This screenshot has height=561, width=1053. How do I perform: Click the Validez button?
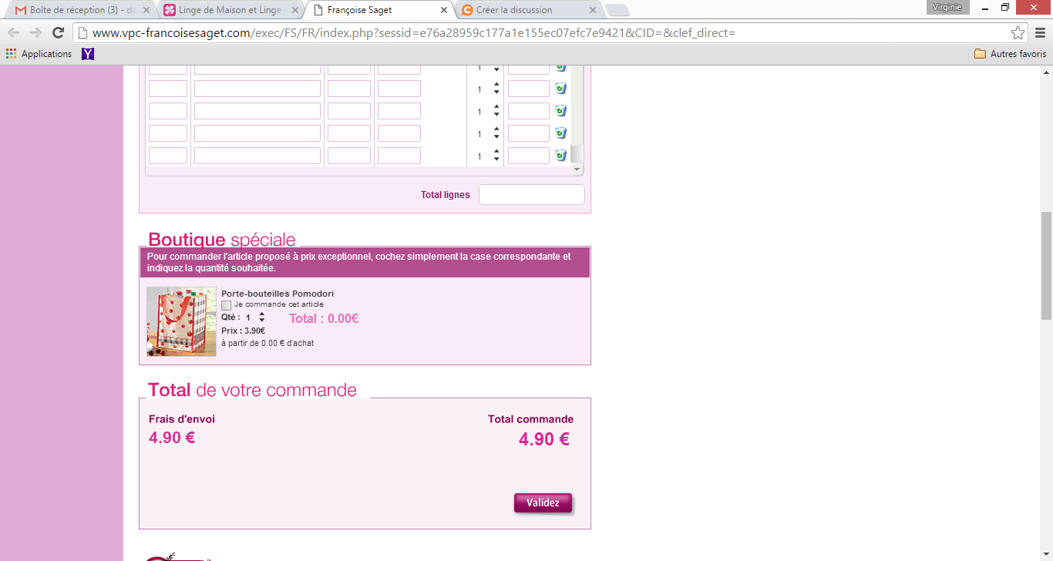click(543, 502)
